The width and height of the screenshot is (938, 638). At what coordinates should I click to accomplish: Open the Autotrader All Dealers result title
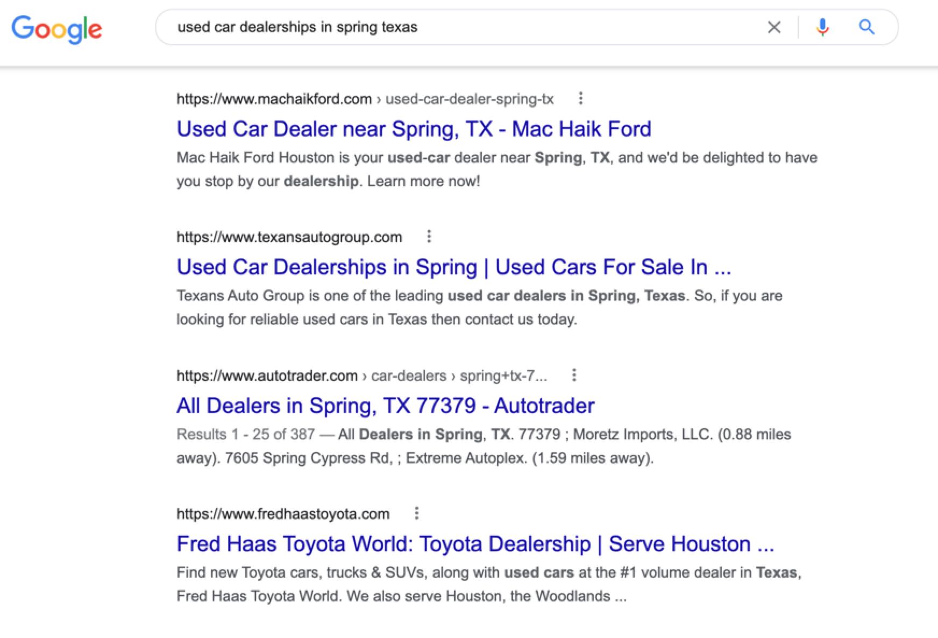[385, 406]
